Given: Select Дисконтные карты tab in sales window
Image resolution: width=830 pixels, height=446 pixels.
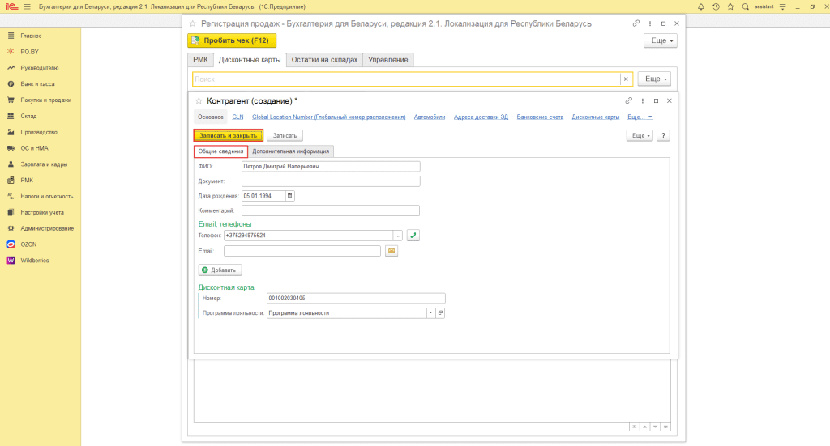Looking at the screenshot, I should (x=250, y=60).
